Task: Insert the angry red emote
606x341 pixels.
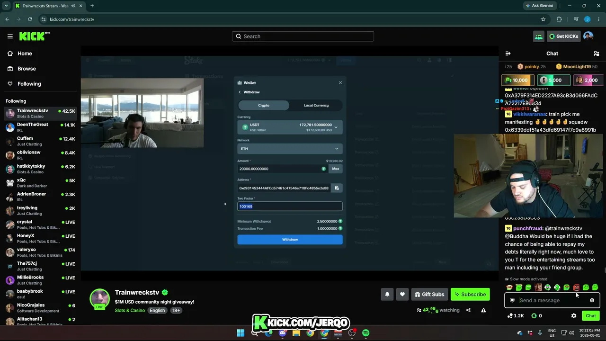Action: [x=576, y=287]
